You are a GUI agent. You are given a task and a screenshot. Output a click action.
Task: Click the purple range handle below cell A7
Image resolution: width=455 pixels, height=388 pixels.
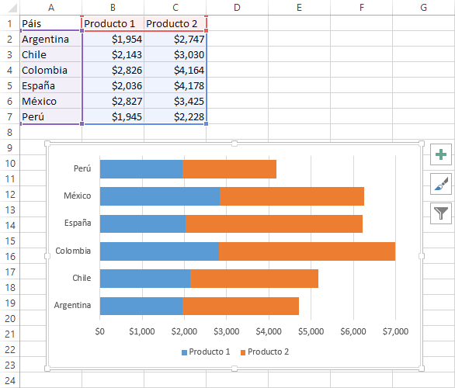pos(82,124)
